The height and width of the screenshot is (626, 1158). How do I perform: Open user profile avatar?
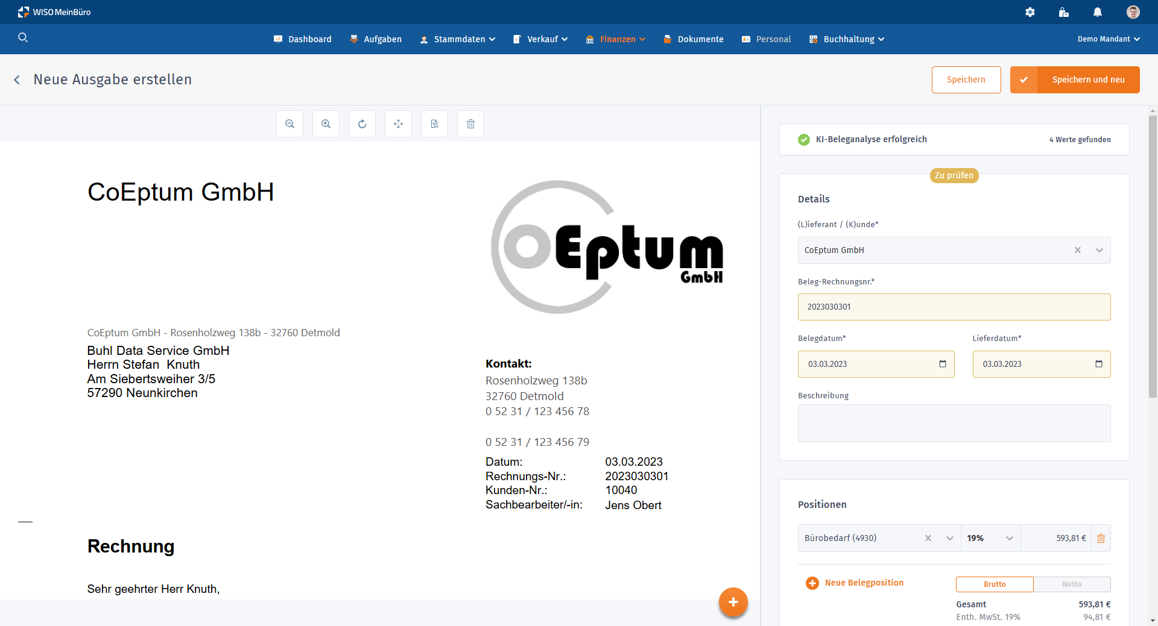[1133, 12]
